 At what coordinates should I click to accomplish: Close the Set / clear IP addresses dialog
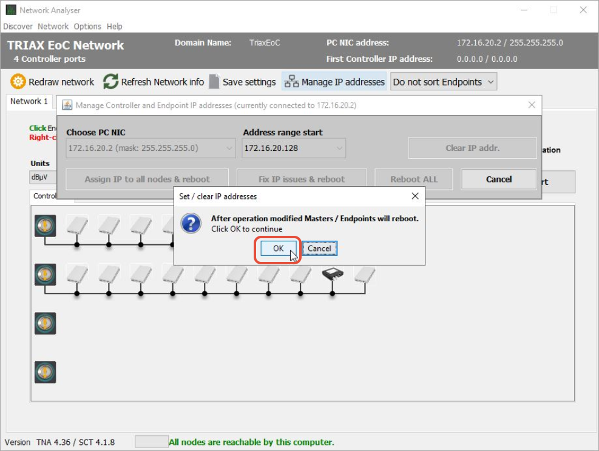(415, 196)
